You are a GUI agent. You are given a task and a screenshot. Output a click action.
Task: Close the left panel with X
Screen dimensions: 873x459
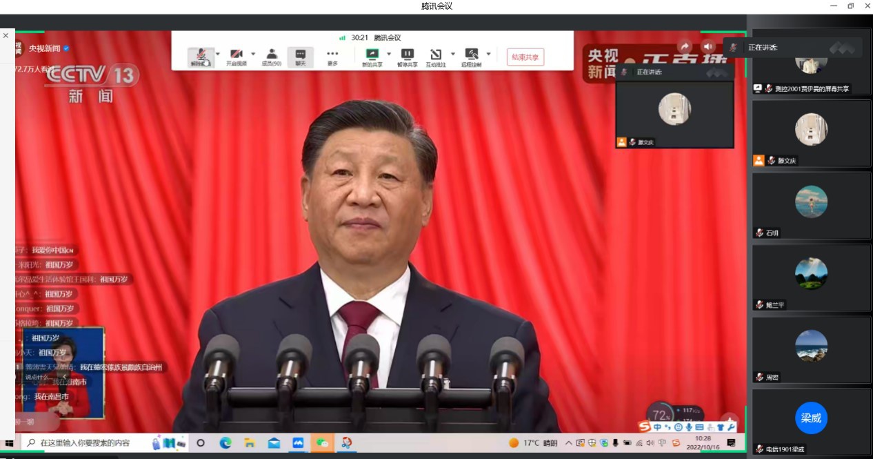[6, 35]
